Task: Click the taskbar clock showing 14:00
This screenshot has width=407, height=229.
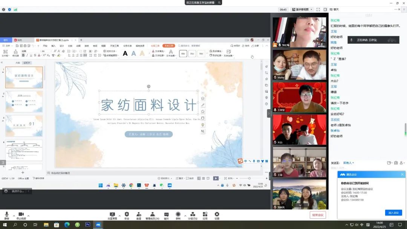Action: coord(379,224)
